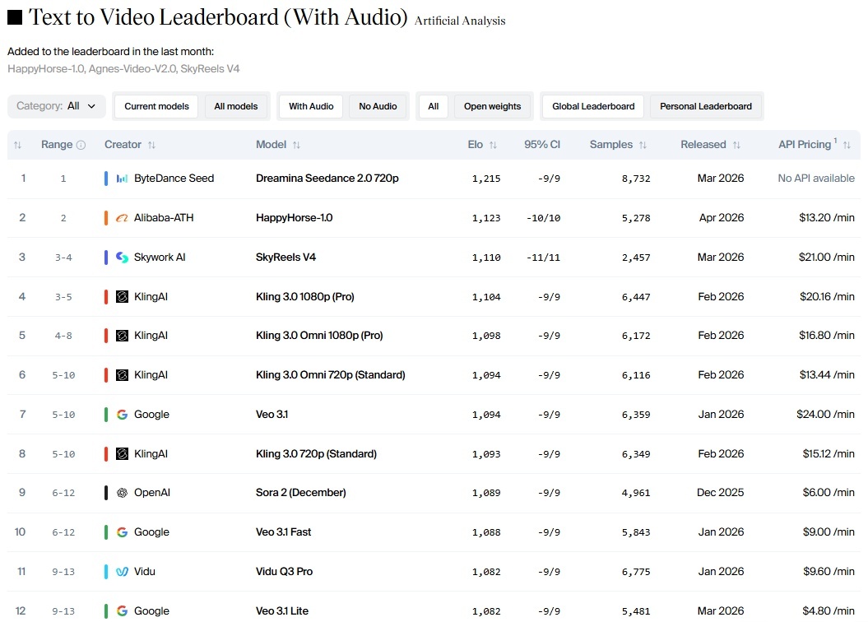868x622 pixels.
Task: Select the All models filter
Action: click(236, 106)
